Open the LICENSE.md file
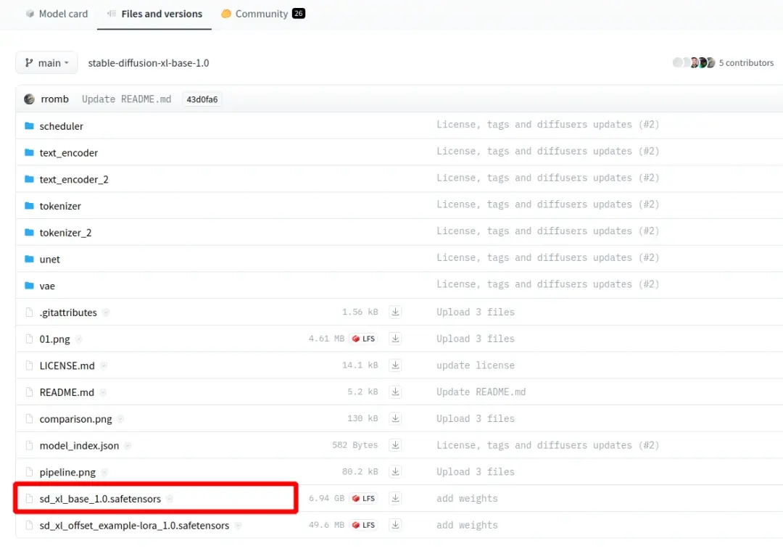Viewport: 783px width, 551px height. tap(67, 365)
